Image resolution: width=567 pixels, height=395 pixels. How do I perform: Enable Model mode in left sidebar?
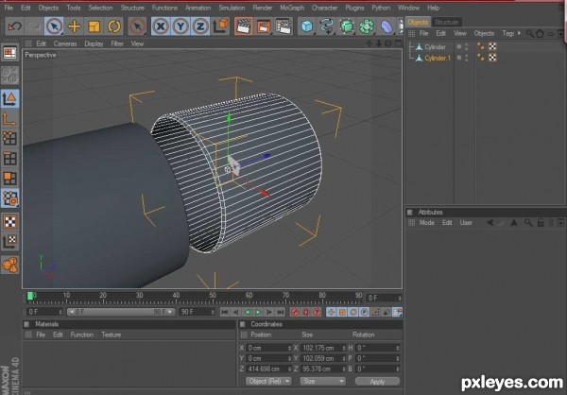pos(9,98)
